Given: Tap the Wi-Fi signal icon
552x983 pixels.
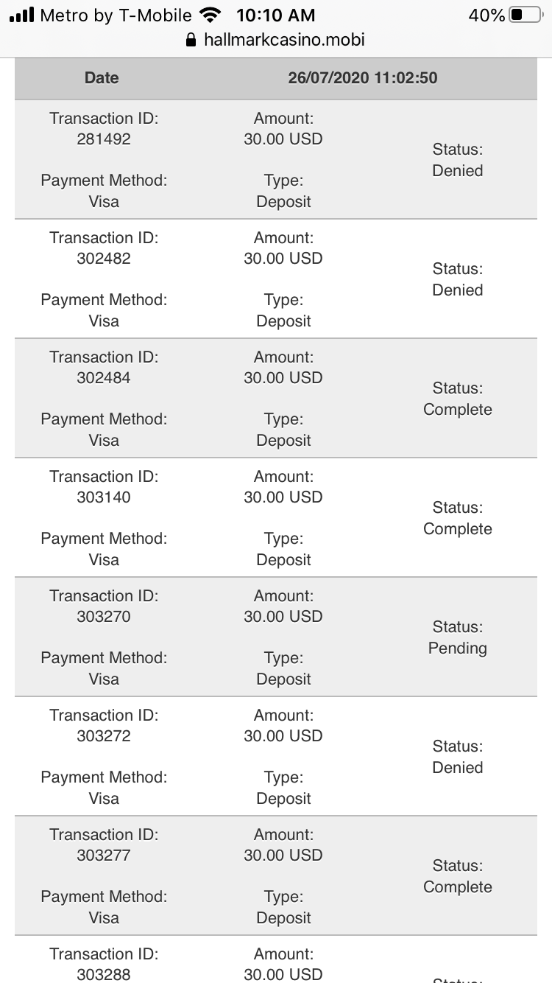Looking at the screenshot, I should [x=211, y=15].
